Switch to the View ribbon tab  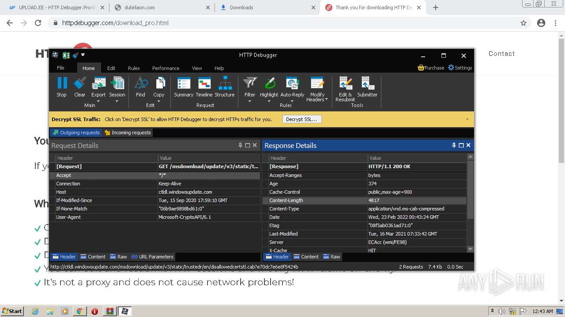coord(197,68)
